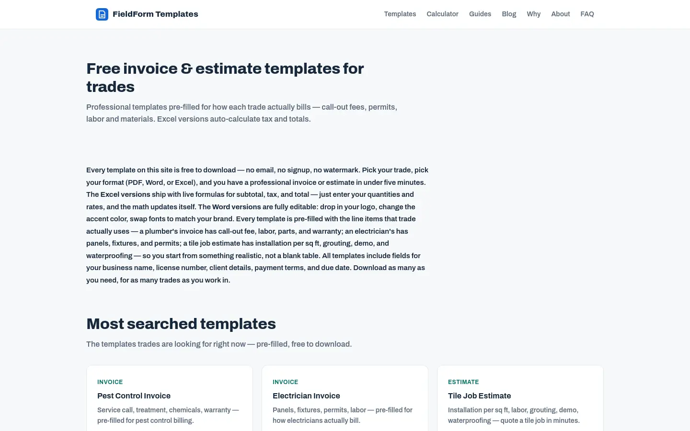The width and height of the screenshot is (690, 431).
Task: Click the ESTIMATE label on Tile Job card
Action: 463,382
